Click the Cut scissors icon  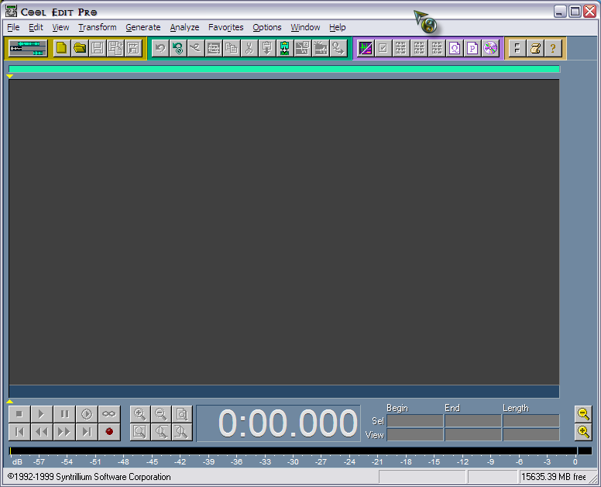tap(249, 48)
